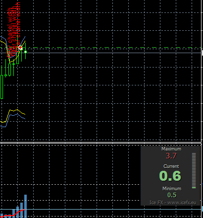The height and width of the screenshot is (218, 203).
Task: Click the tallest blue histogram bar
Action: 25,206
